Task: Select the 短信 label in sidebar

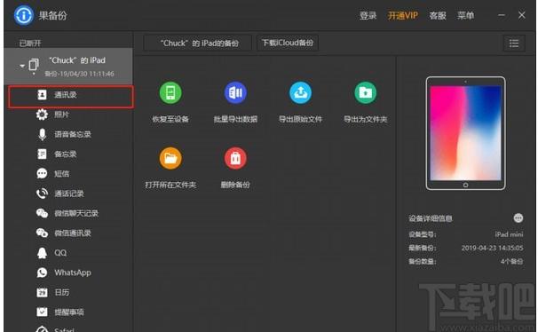Action: (x=62, y=174)
